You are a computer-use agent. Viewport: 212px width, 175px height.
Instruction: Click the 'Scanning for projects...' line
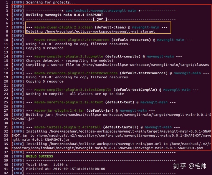pos(51,2)
